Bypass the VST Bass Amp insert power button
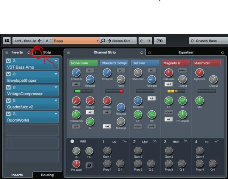The height and width of the screenshot is (179, 228). (8, 61)
